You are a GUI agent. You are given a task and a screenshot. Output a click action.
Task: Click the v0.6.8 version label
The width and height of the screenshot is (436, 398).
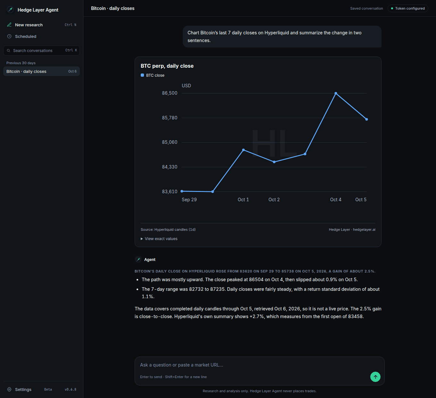(x=71, y=389)
